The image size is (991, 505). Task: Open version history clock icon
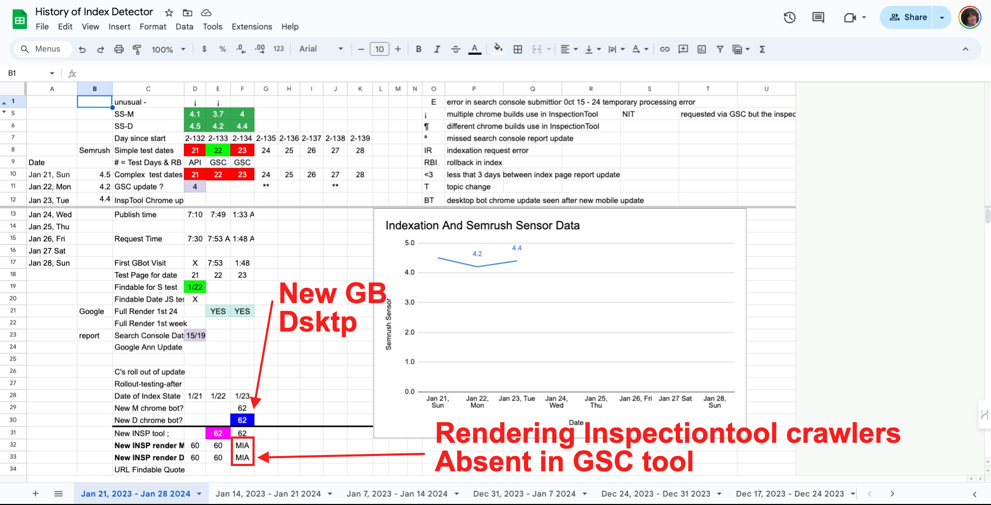pos(790,17)
